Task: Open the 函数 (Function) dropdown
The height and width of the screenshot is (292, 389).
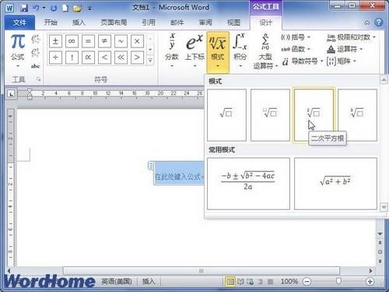Action: (x=296, y=49)
